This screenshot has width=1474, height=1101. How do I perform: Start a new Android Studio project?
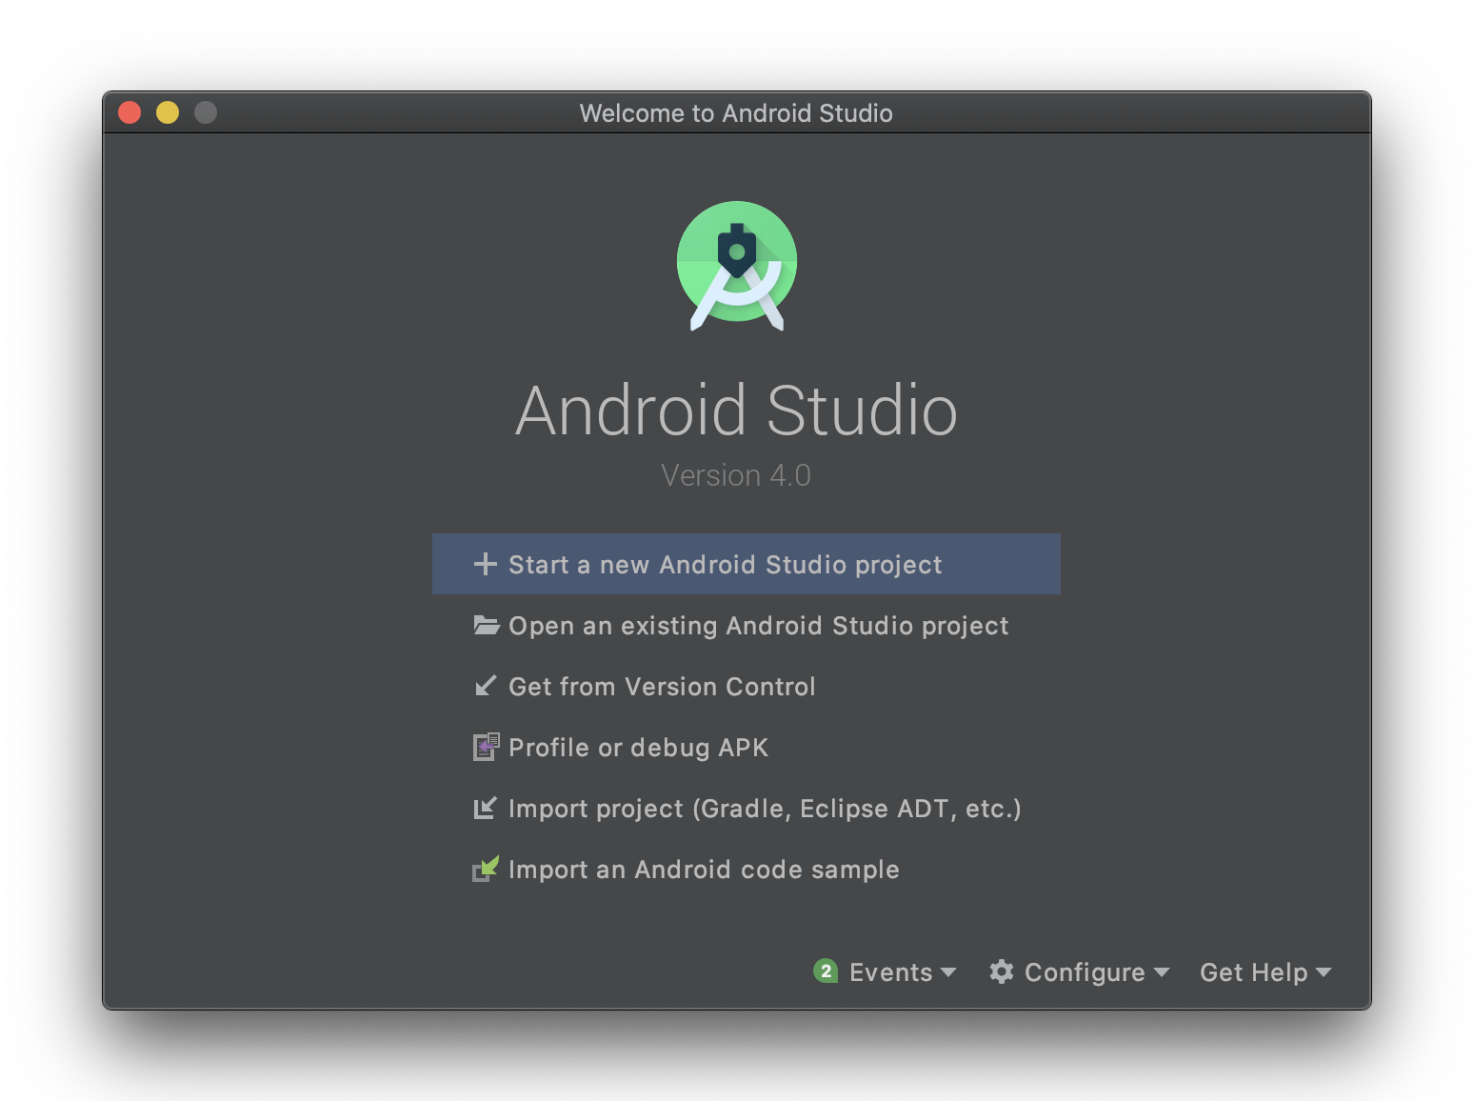click(747, 564)
